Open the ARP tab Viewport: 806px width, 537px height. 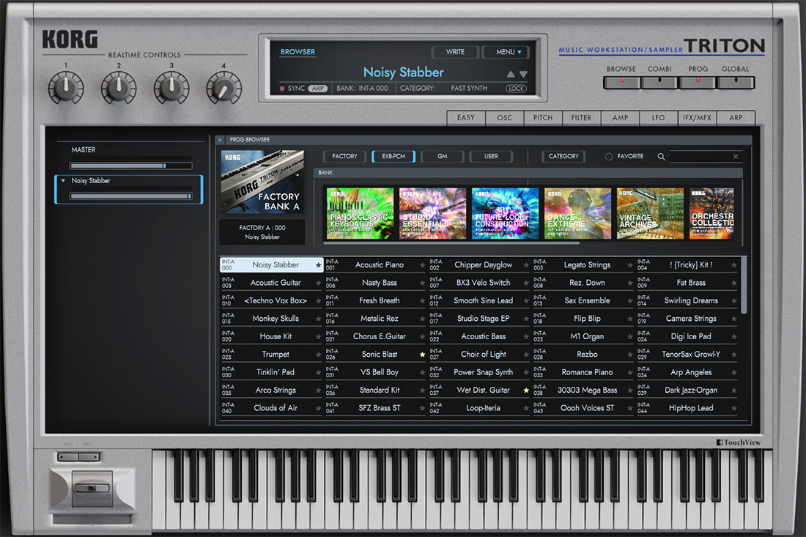[736, 118]
